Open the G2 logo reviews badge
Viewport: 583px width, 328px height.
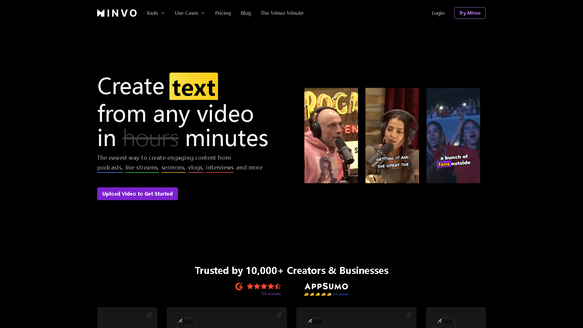[x=239, y=286]
